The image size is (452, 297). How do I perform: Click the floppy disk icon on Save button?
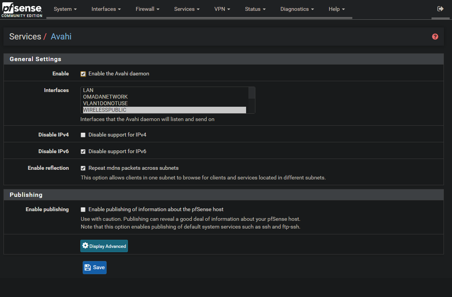pyautogui.click(x=88, y=267)
